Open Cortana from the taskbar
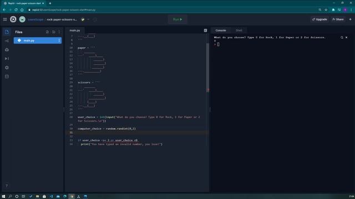This screenshot has height=199, width=355. point(17,197)
